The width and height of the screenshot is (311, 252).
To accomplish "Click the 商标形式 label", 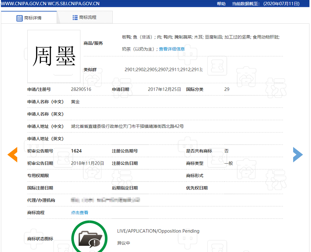I will 195,176.
